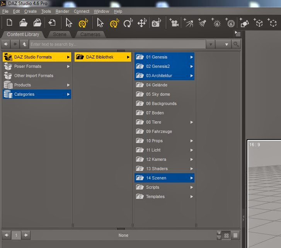The height and width of the screenshot is (248, 281).
Task: Create a new point light
Action: click(x=216, y=23)
